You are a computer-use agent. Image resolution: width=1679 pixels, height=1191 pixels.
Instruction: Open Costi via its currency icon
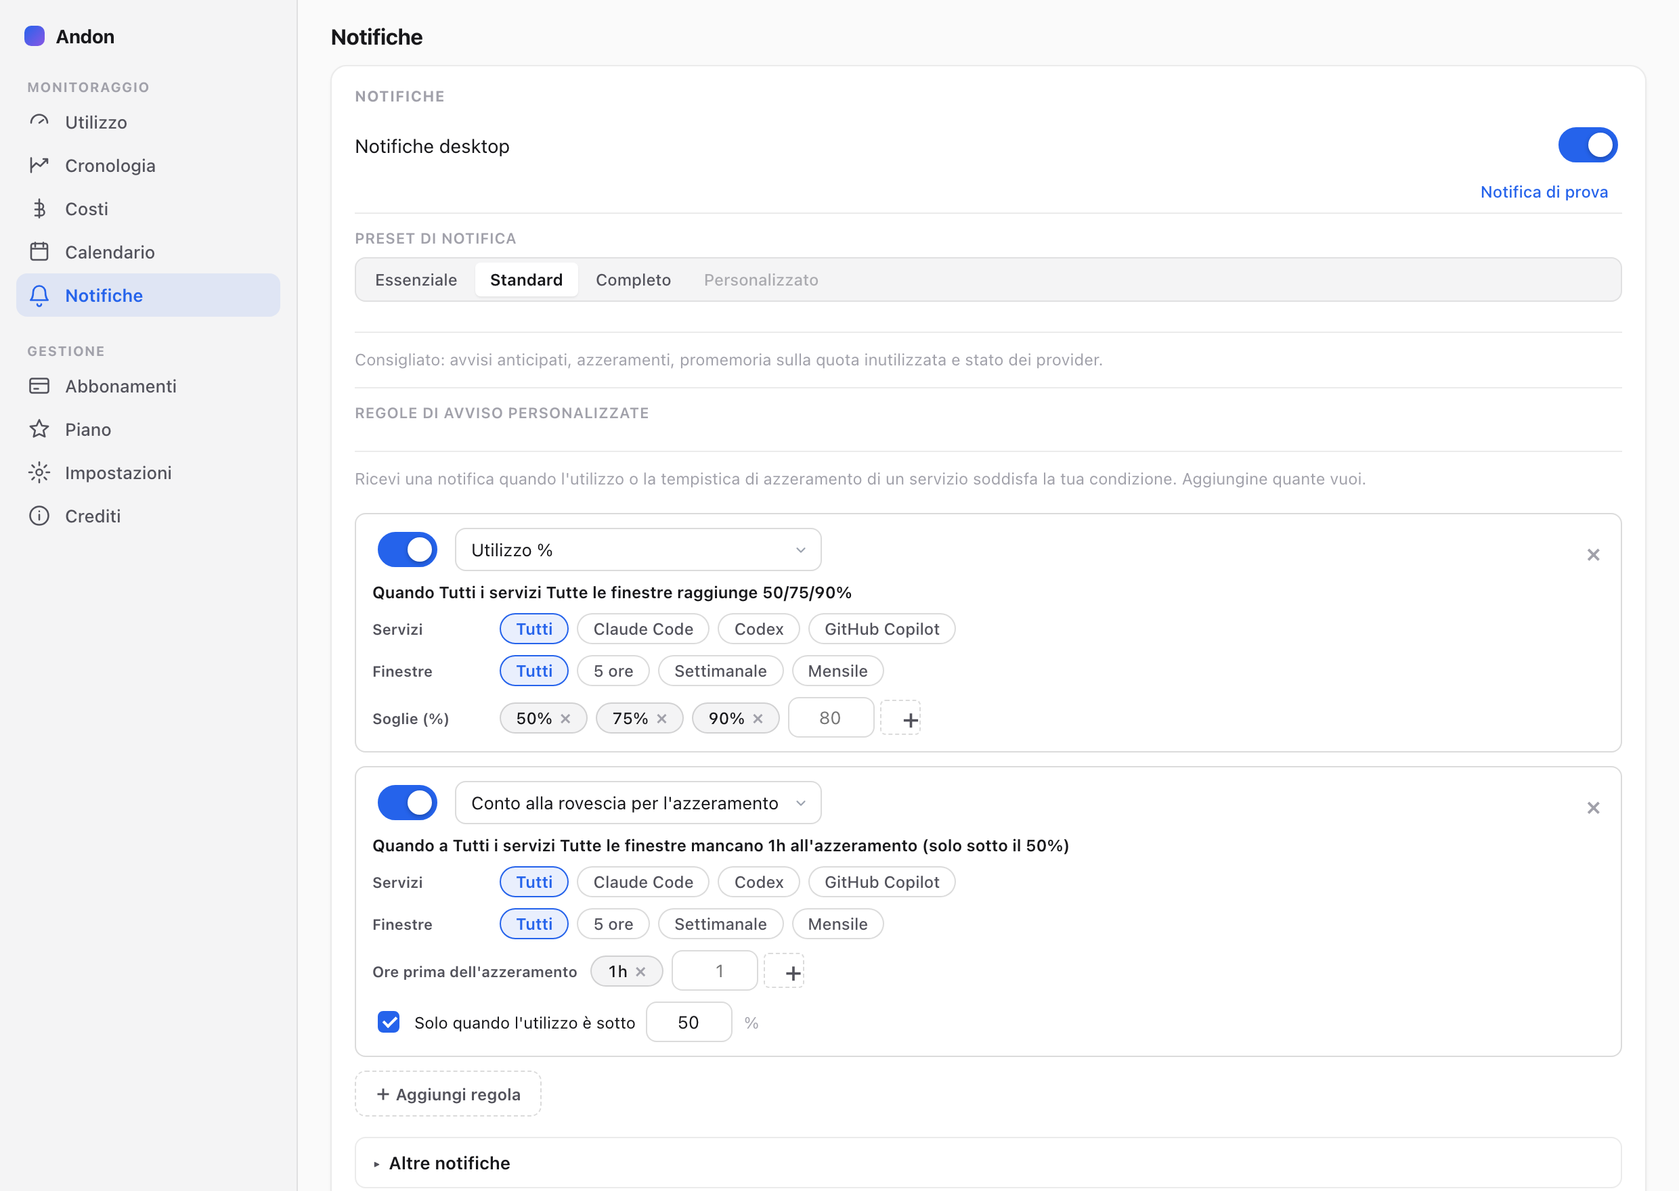(x=40, y=209)
